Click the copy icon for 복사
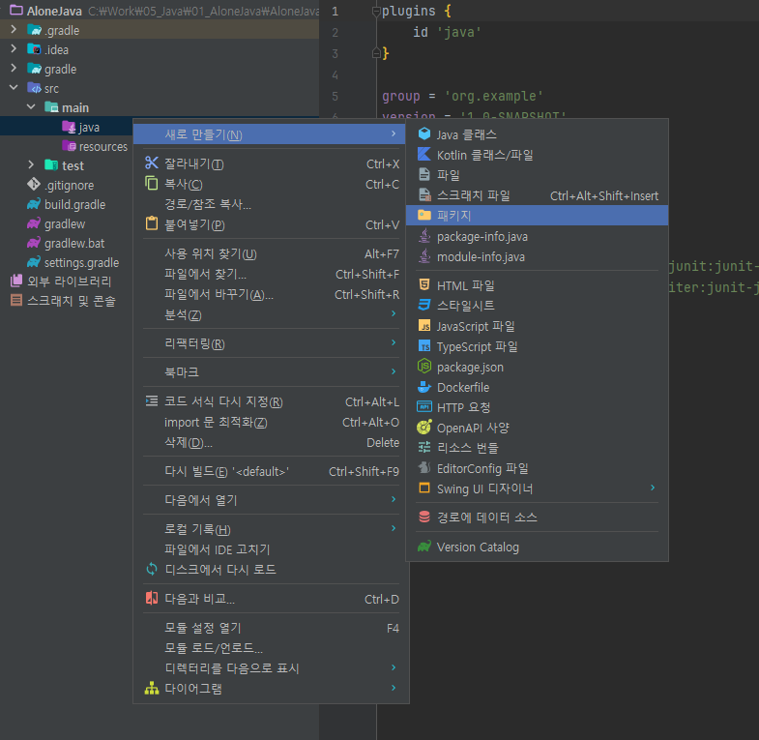This screenshot has width=759, height=740. pos(152,183)
